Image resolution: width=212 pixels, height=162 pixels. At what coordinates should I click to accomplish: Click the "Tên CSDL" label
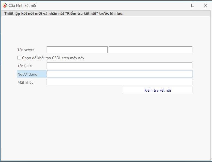(x=25, y=66)
